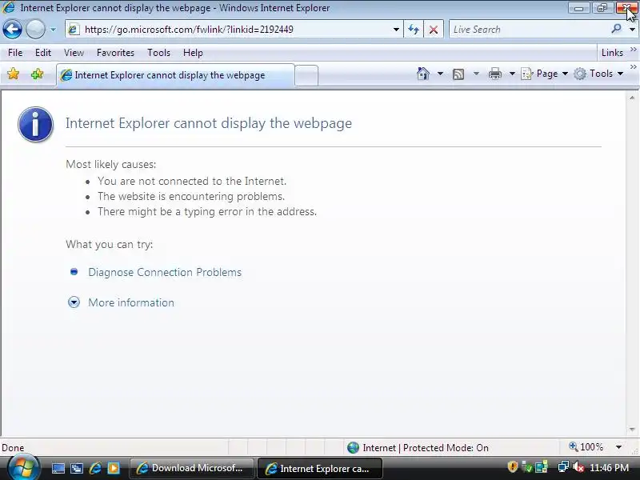This screenshot has width=640, height=480.
Task: Open the File menu
Action: (x=15, y=53)
